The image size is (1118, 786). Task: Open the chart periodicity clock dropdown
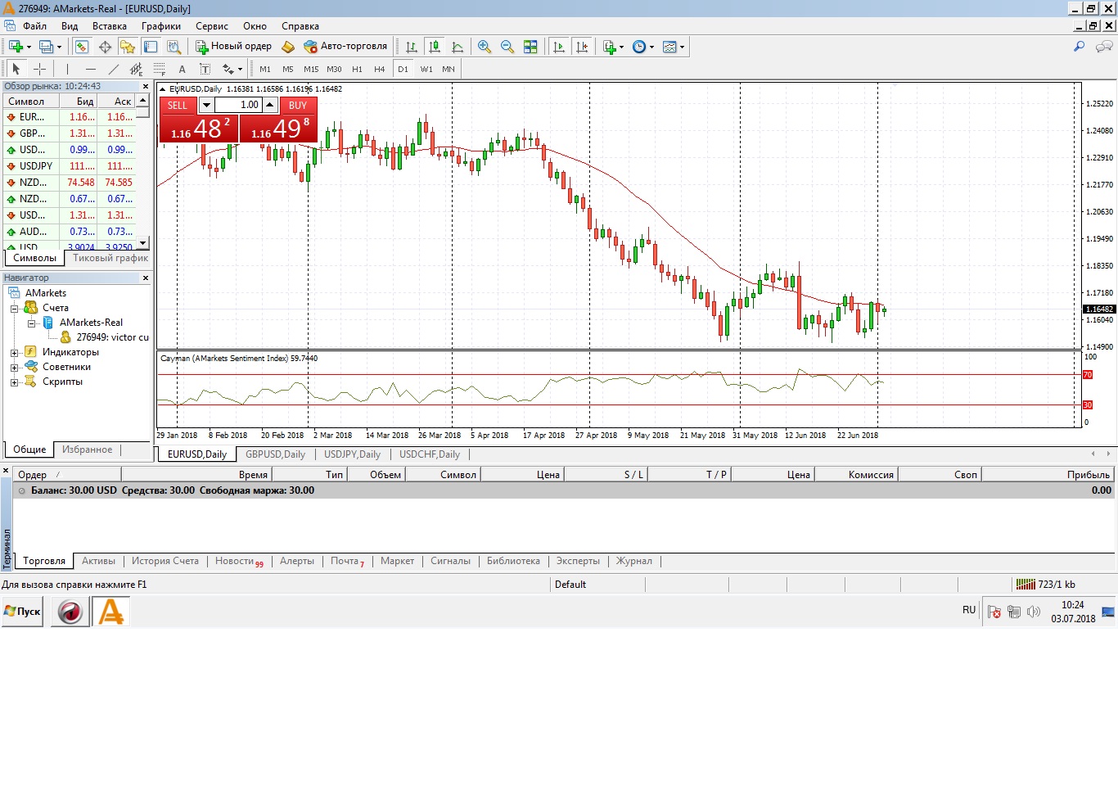coord(643,47)
